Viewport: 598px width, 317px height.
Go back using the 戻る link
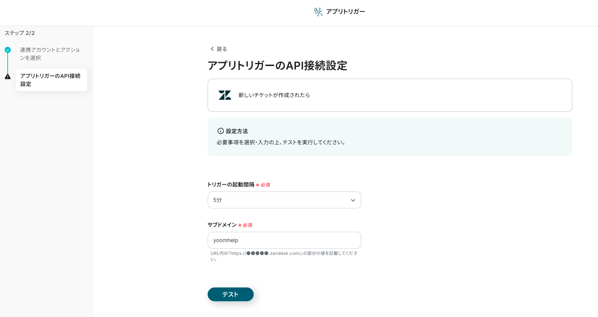pos(221,49)
